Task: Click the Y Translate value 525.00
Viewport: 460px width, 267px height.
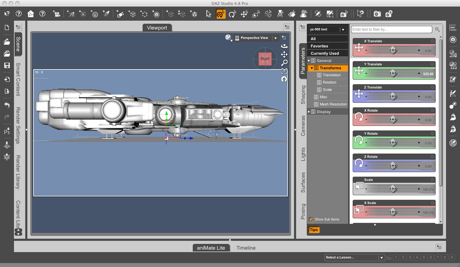Action: coord(428,74)
